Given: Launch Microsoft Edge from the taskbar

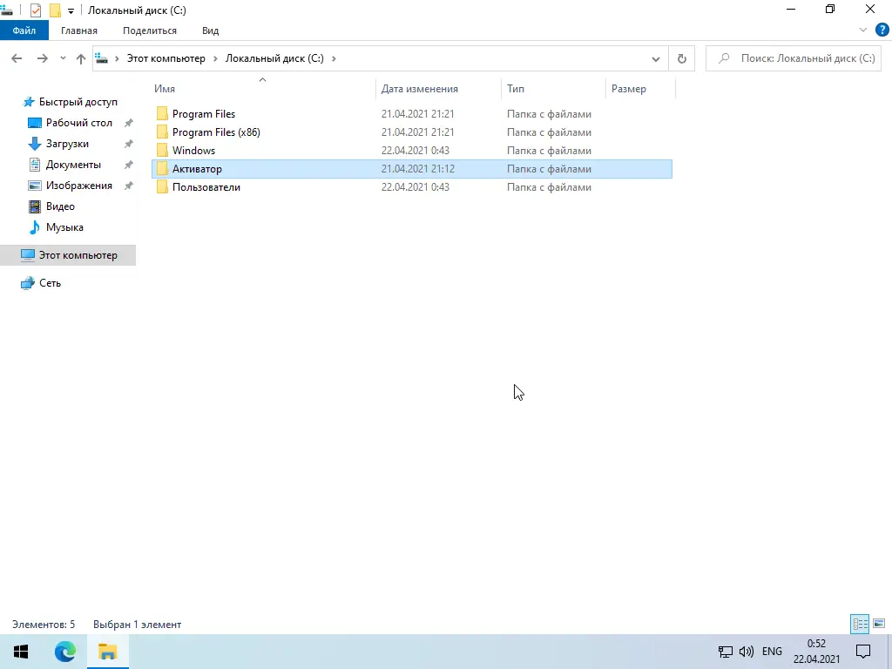Looking at the screenshot, I should [65, 651].
